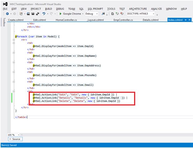Viewport: 193px width, 148px height.
Task: Close the Index.cshtml tab
Action: pos(190,20)
